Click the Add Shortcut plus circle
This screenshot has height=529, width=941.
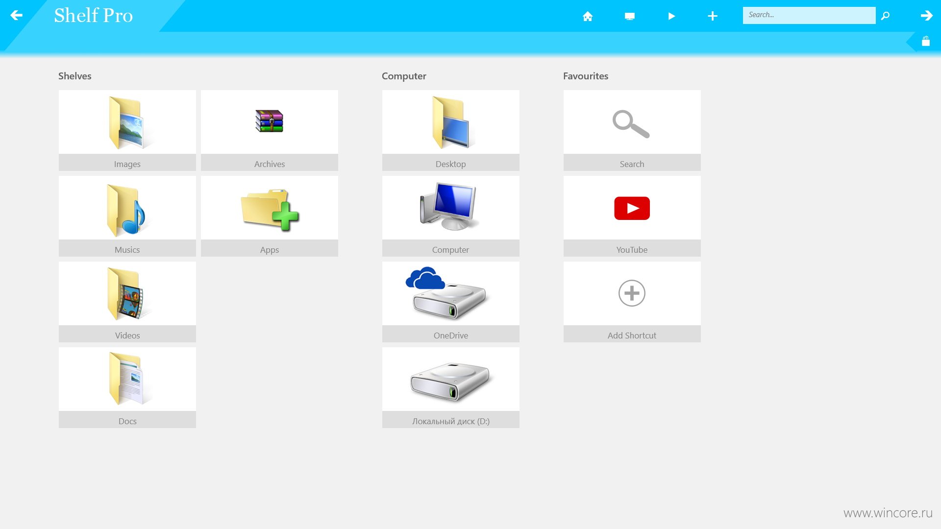(632, 293)
